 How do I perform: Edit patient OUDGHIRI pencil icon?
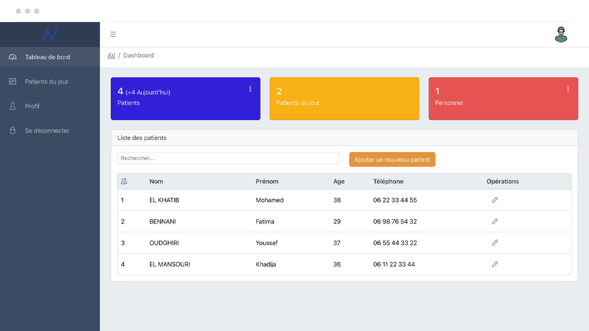coord(495,243)
